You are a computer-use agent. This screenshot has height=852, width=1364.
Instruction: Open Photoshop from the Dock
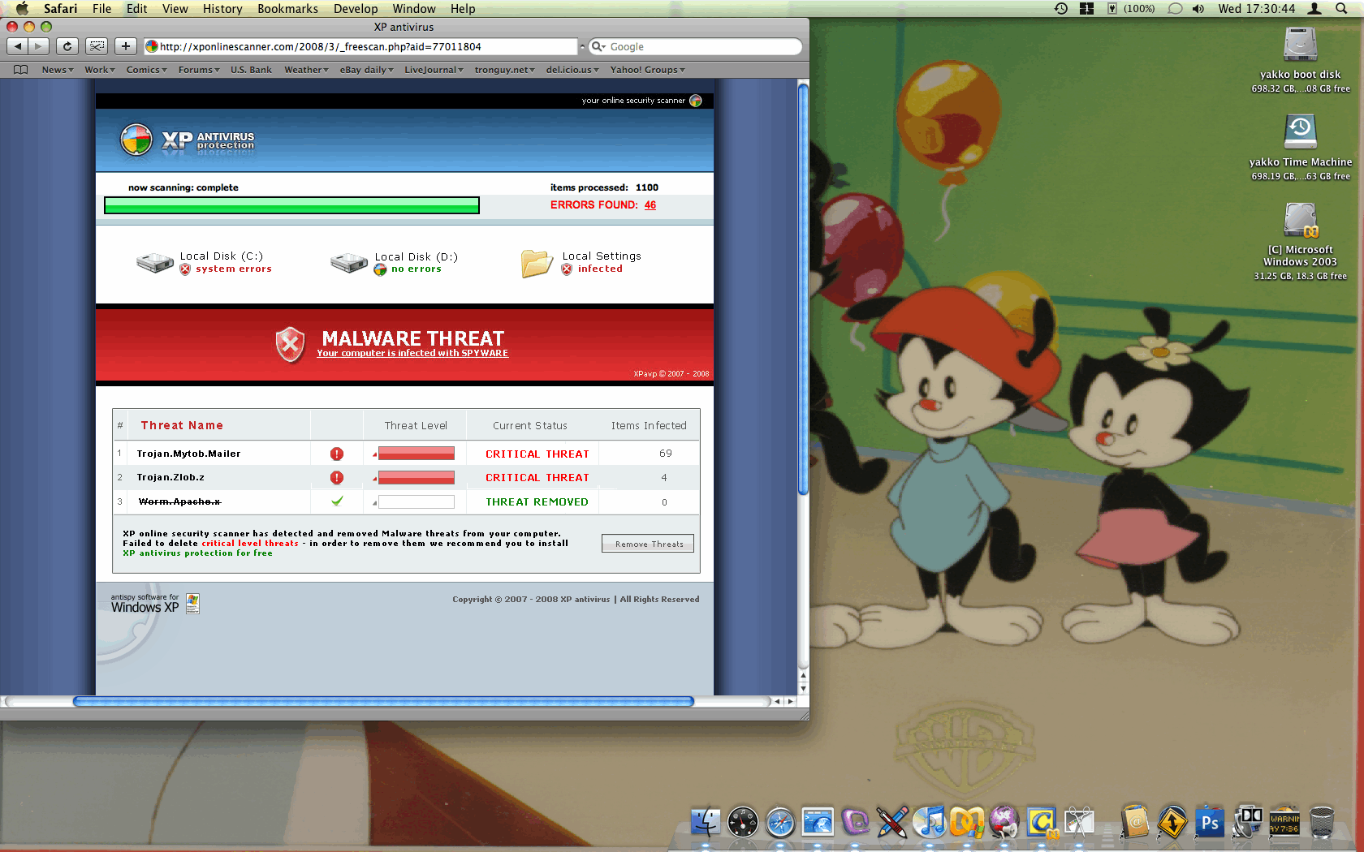click(x=1210, y=822)
